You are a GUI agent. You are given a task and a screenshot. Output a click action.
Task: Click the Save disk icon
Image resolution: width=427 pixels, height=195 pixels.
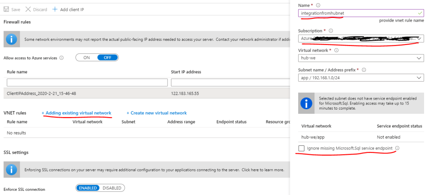pyautogui.click(x=7, y=9)
